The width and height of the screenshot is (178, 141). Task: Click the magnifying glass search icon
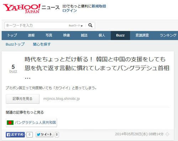(90, 25)
